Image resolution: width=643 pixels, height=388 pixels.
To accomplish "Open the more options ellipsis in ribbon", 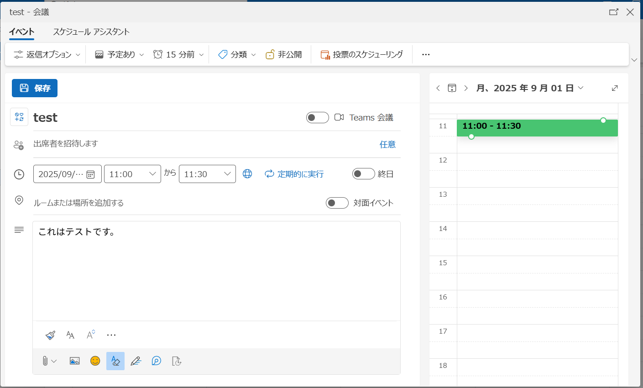I will click(426, 54).
